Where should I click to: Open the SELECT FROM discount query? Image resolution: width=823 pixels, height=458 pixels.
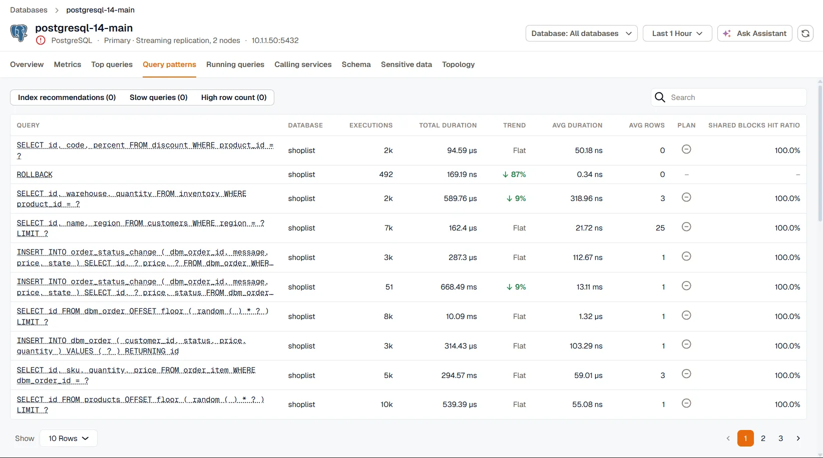point(145,150)
